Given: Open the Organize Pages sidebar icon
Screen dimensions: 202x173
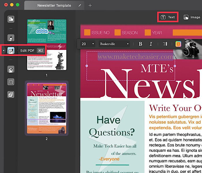Looking at the screenshot, I should (11, 69).
